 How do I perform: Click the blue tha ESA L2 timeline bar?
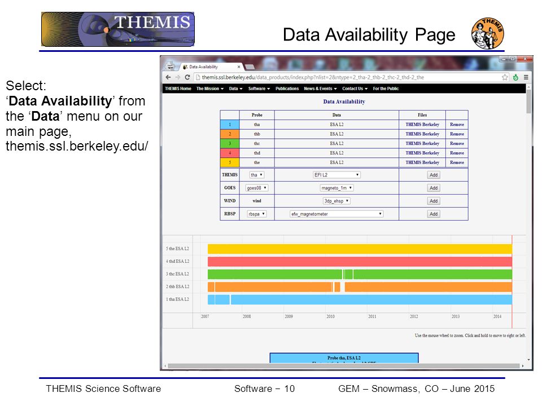360,299
